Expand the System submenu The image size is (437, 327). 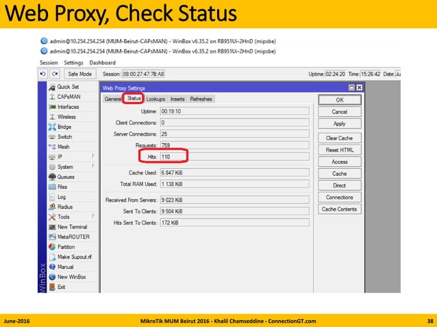pos(93,167)
